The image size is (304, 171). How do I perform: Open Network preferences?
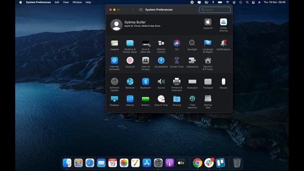tap(130, 84)
